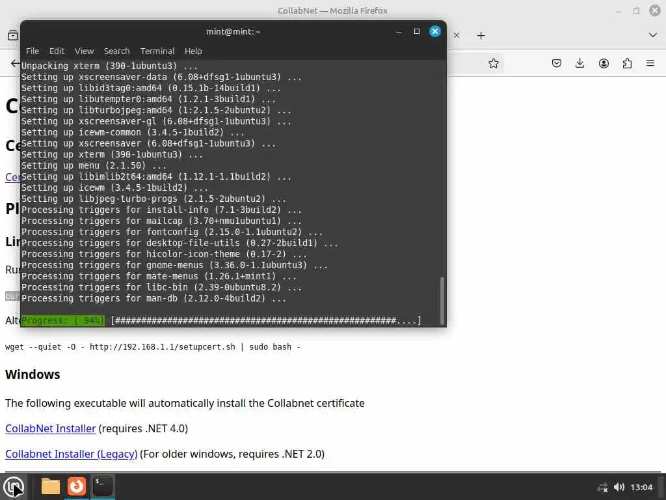
Task: Maximize the terminal window
Action: click(417, 31)
